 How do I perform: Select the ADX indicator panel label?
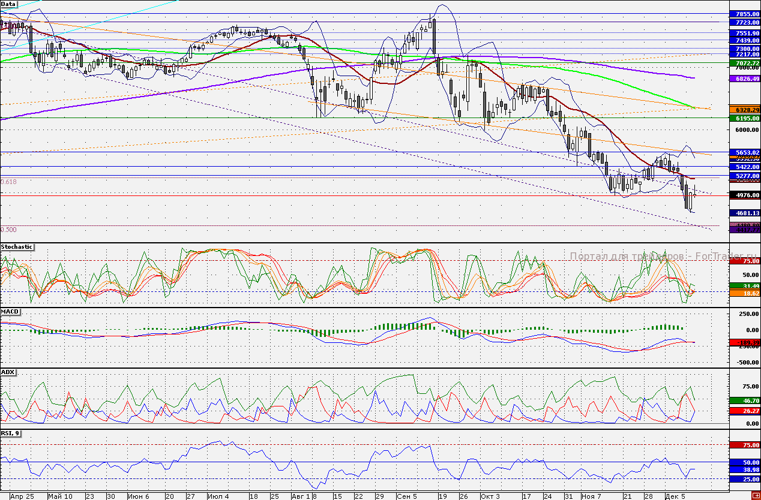[8, 372]
